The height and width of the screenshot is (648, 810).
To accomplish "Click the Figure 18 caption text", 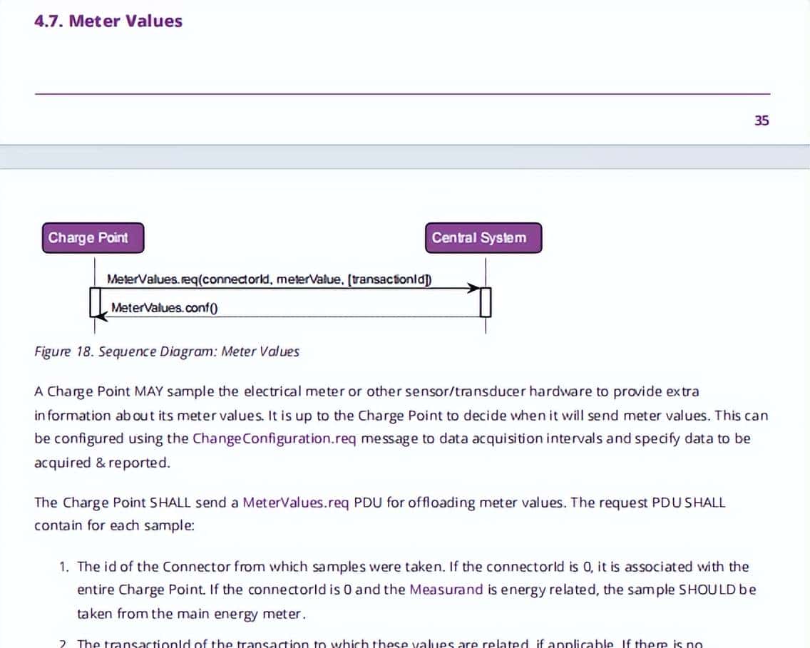I will coord(167,351).
